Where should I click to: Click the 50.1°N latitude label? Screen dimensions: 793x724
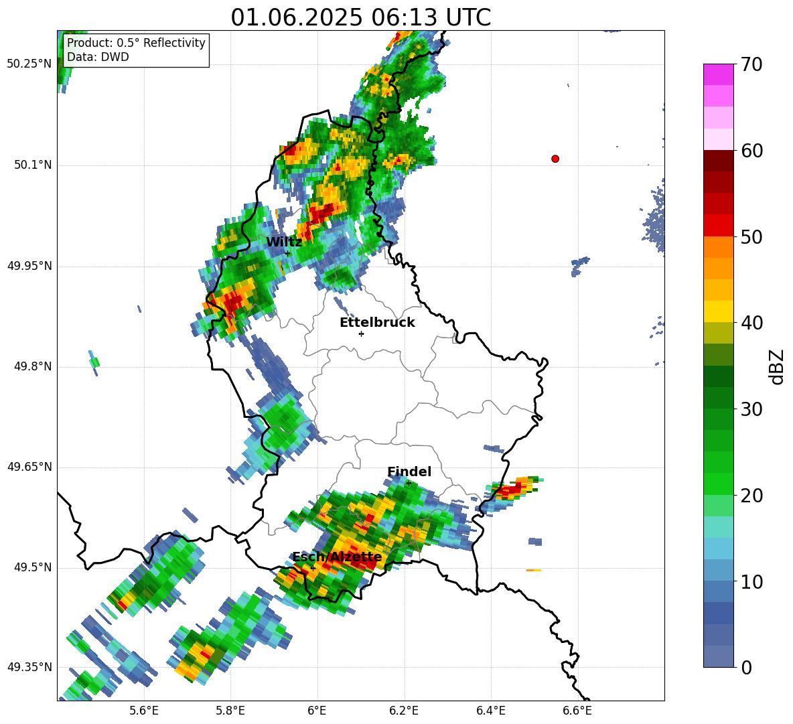33,165
